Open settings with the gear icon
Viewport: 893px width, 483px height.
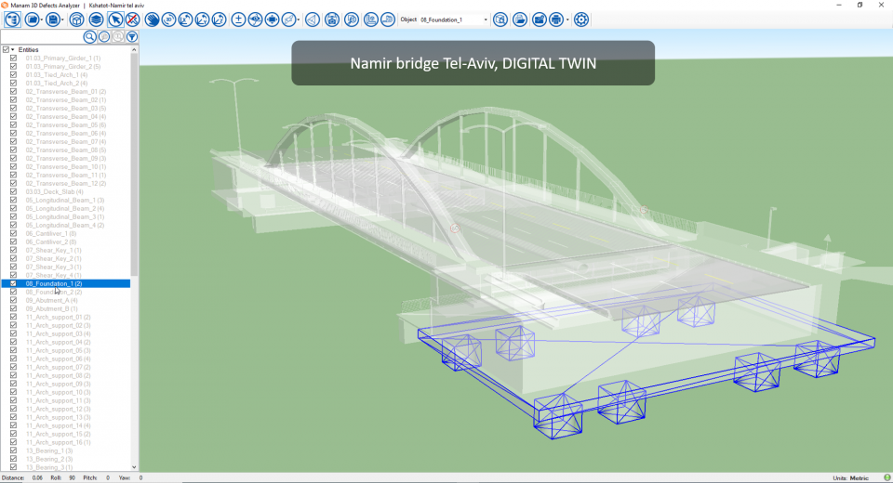click(x=580, y=20)
